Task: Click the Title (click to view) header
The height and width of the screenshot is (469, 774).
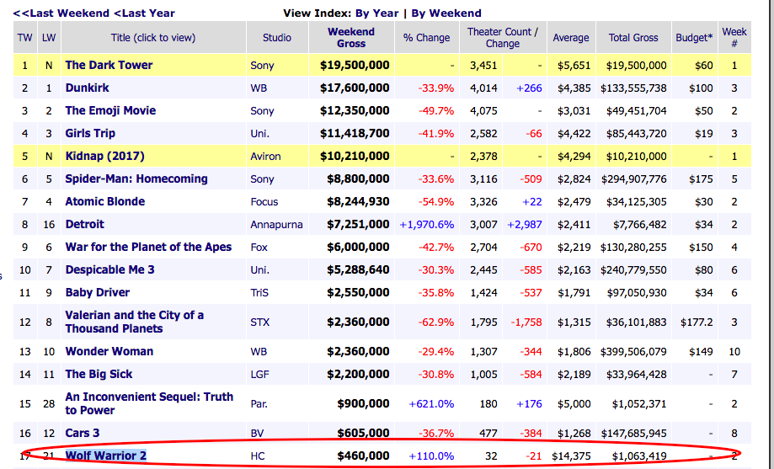Action: coord(153,38)
